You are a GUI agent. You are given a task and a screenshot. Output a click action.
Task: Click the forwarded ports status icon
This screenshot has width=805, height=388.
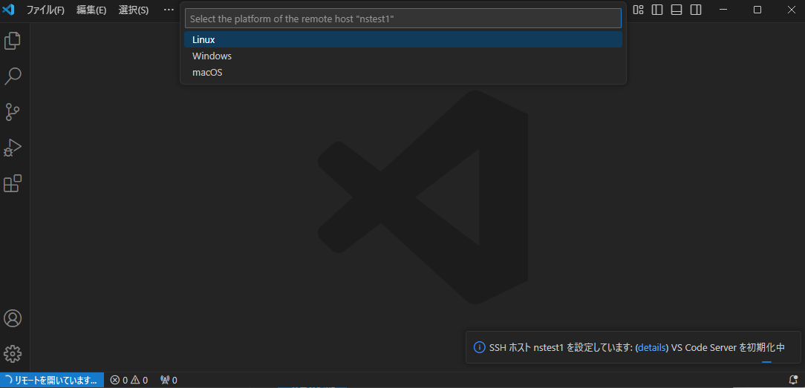[x=169, y=380]
